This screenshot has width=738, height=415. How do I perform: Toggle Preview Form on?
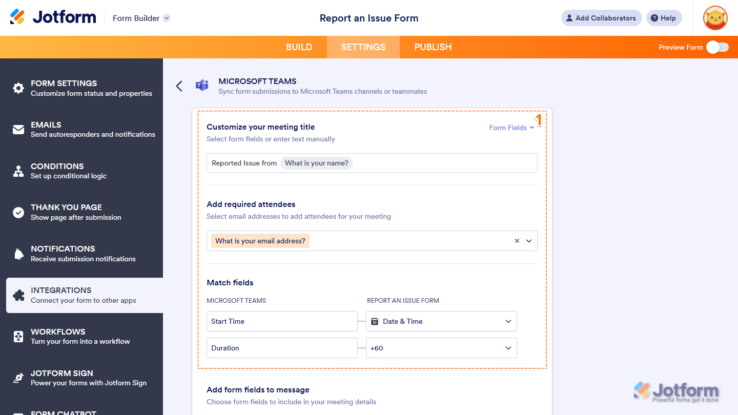[x=717, y=47]
